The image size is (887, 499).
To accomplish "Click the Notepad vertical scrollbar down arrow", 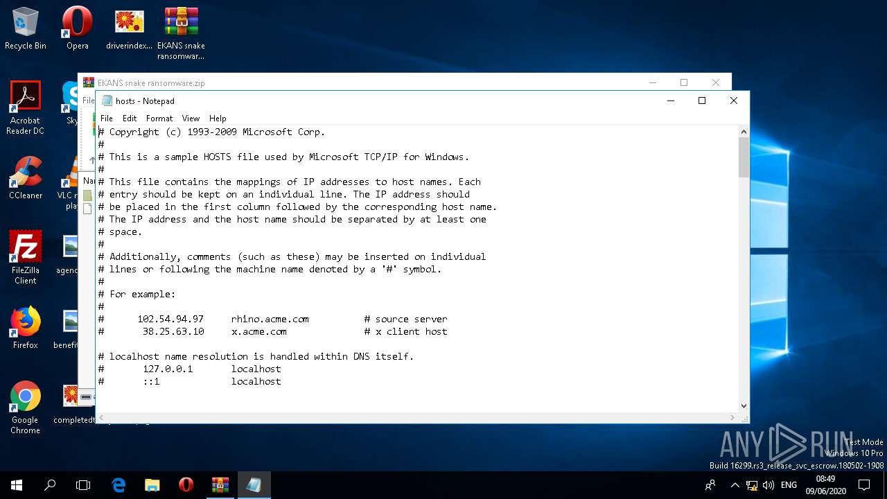I will [x=744, y=406].
